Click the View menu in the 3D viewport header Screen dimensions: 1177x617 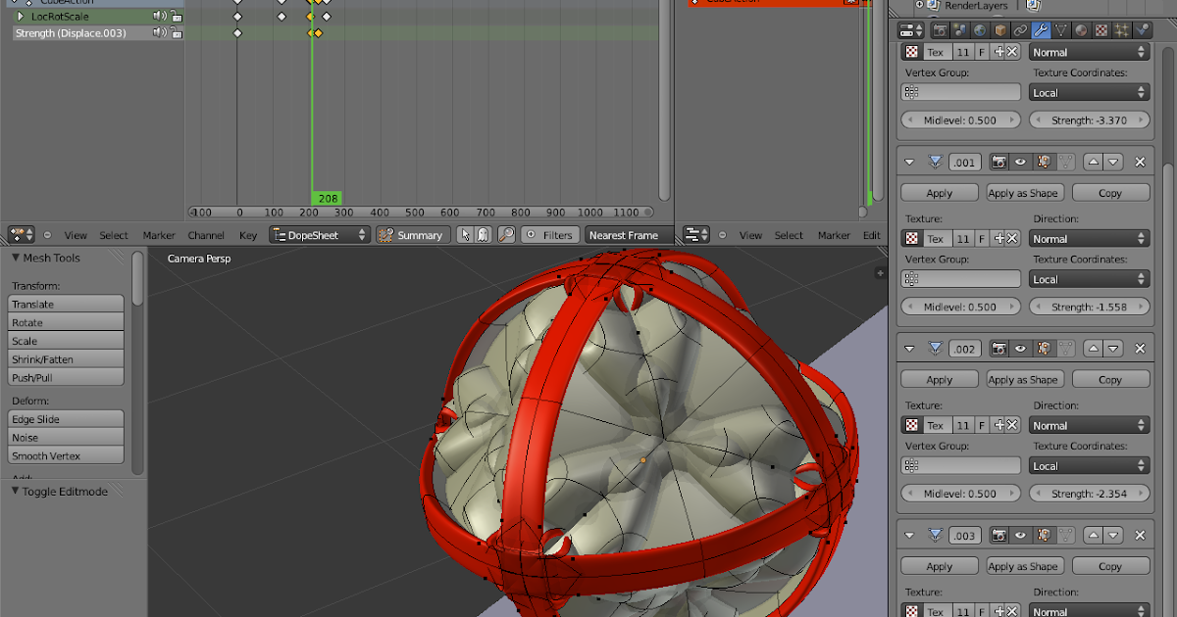(750, 235)
